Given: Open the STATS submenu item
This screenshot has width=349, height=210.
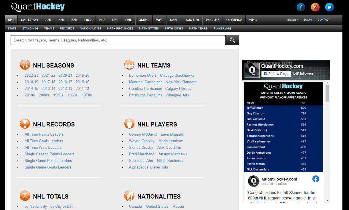Looking at the screenshot, I should pos(12,29).
